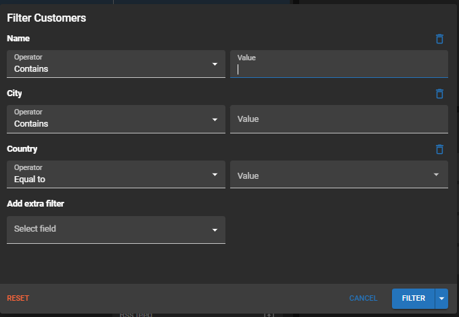Dismiss the dialog with CANCEL

point(364,298)
